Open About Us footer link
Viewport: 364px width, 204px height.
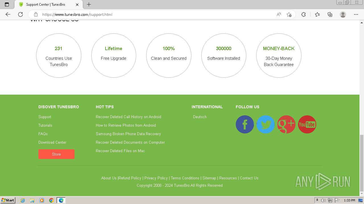pyautogui.click(x=109, y=178)
